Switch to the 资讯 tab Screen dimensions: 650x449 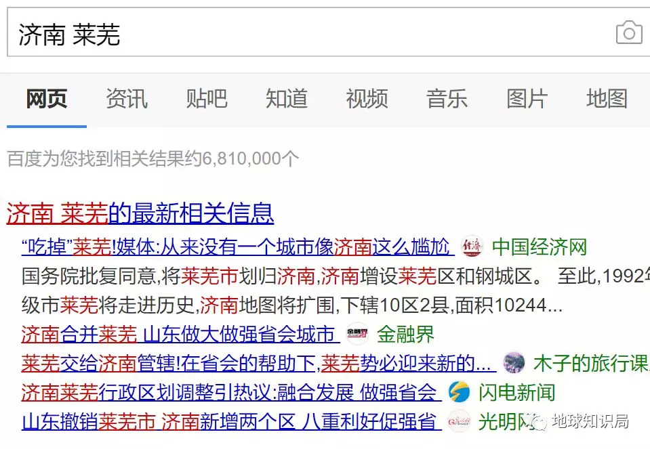tap(127, 99)
